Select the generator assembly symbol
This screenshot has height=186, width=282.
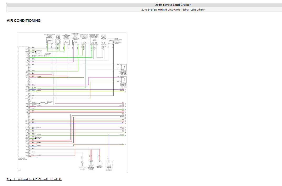click(99, 163)
